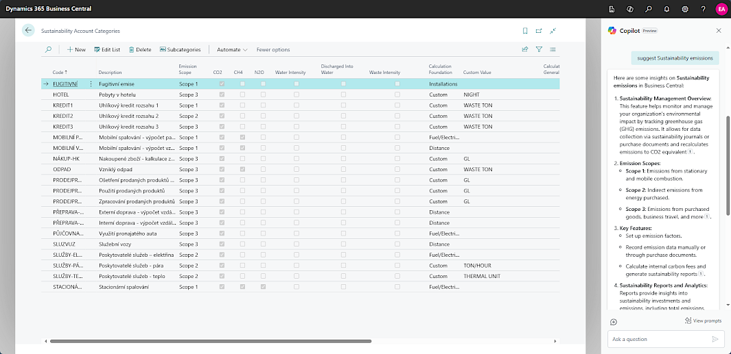Open notifications bell in top bar
The width and height of the screenshot is (731, 354).
tap(666, 9)
